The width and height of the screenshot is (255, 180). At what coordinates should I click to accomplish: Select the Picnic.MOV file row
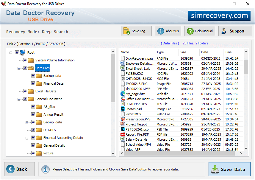click(x=182, y=114)
